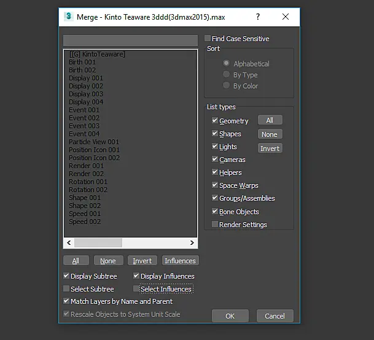Select Render 002 in list
The width and height of the screenshot is (374, 340).
point(87,174)
